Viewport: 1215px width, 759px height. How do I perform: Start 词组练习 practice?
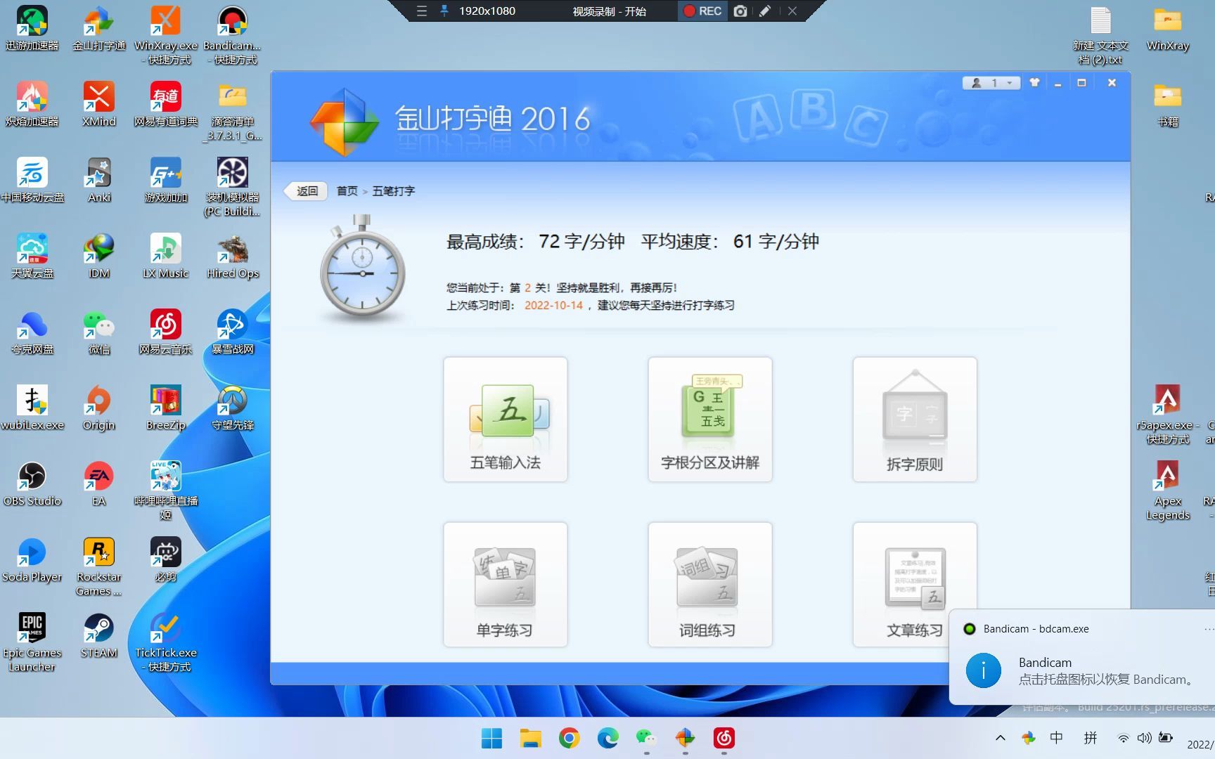(709, 584)
